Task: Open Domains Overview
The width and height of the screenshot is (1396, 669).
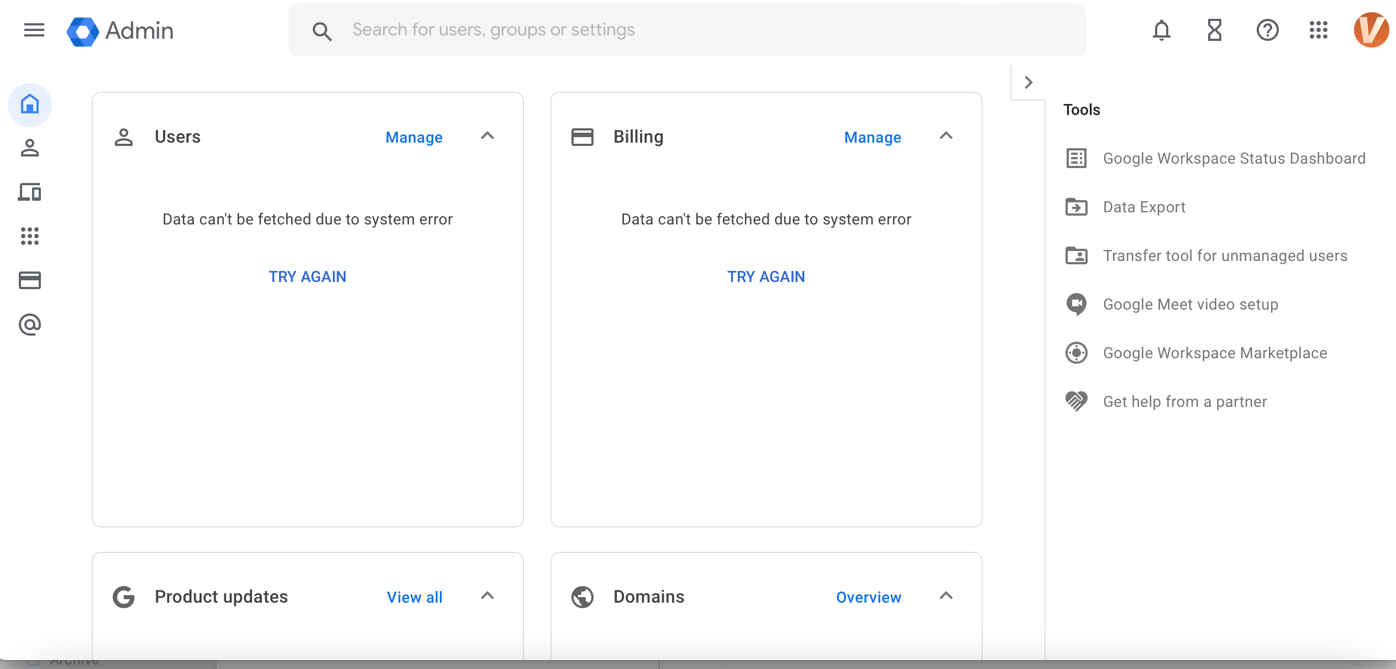Action: click(x=868, y=596)
